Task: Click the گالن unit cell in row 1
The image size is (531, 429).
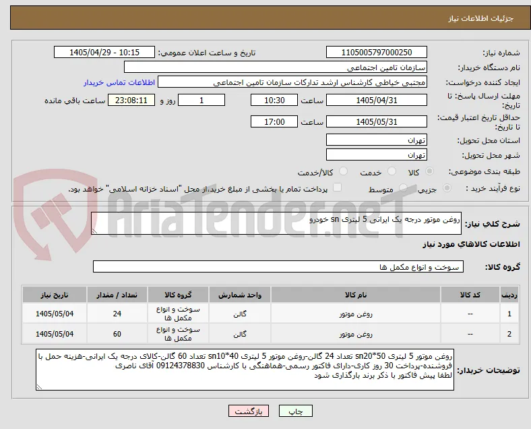Action: 240,314
